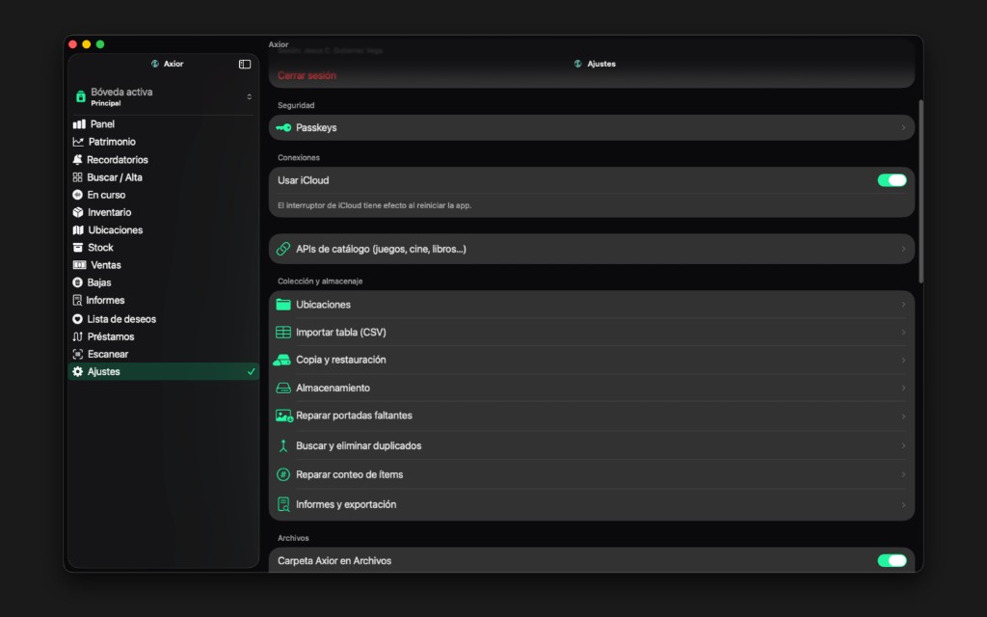Click the Ubicaciones map icon in sidebar

[x=78, y=229]
